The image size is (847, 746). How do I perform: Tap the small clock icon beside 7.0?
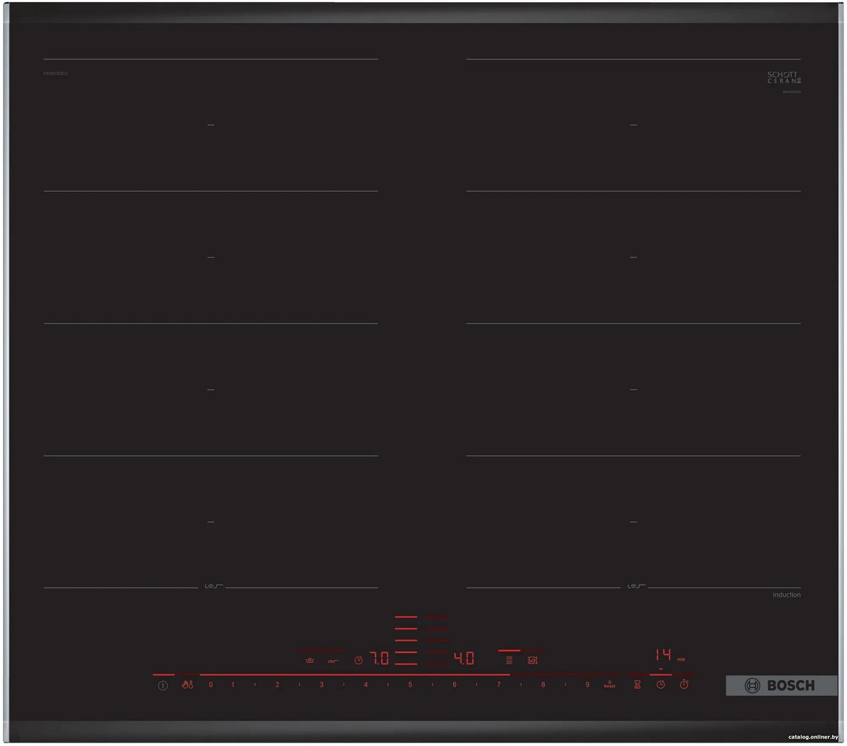pos(358,660)
